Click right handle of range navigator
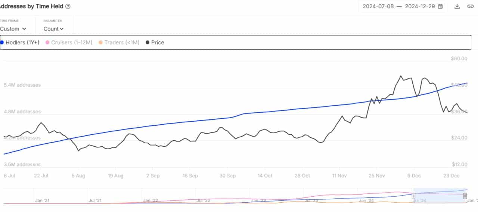 pos(465,196)
